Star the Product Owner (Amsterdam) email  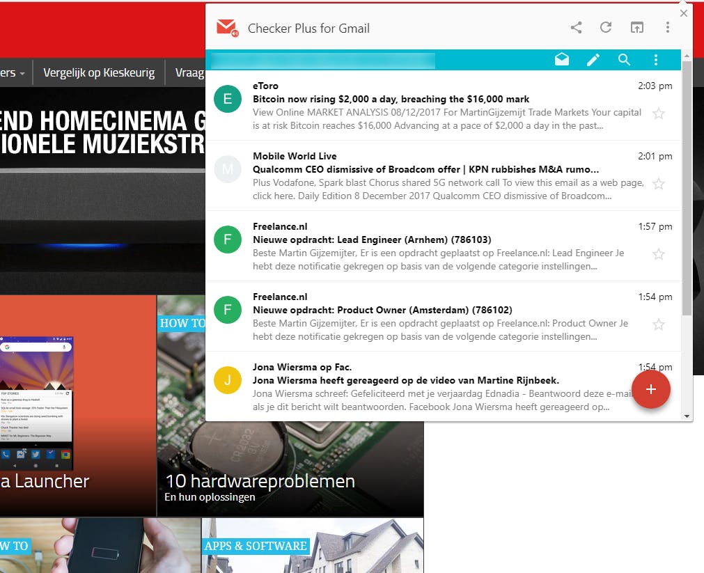[x=659, y=324]
